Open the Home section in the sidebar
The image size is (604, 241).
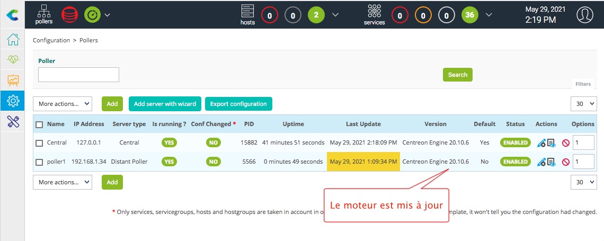(x=13, y=40)
